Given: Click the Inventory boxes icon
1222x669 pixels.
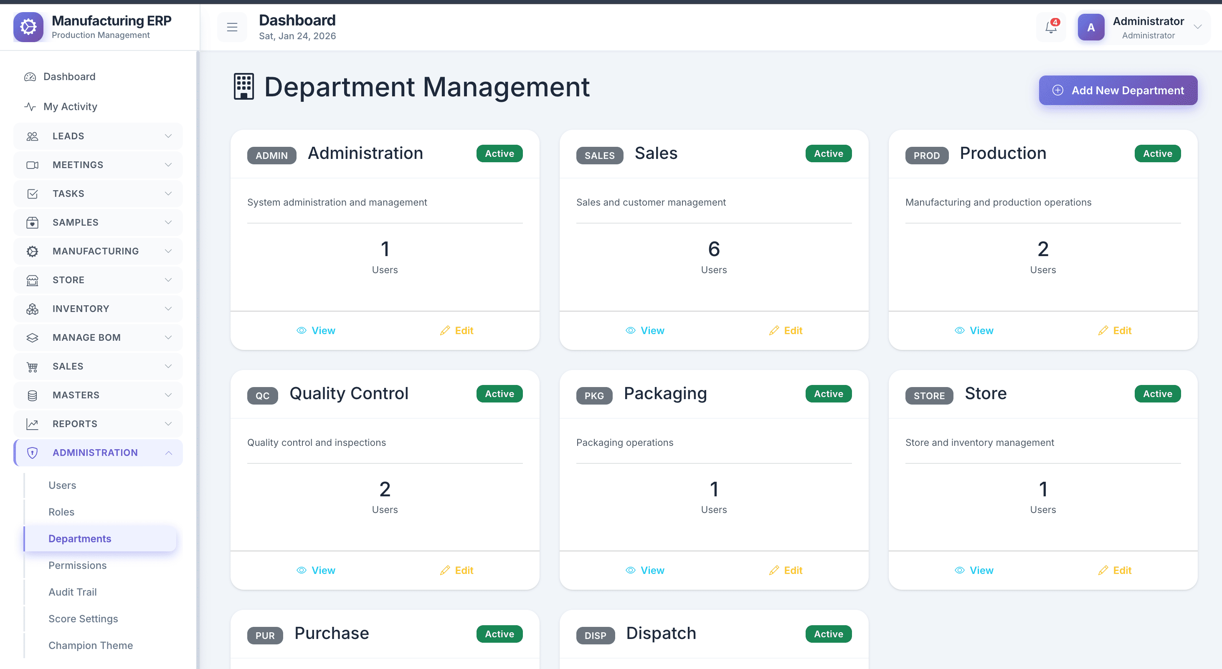Looking at the screenshot, I should pyautogui.click(x=32, y=309).
